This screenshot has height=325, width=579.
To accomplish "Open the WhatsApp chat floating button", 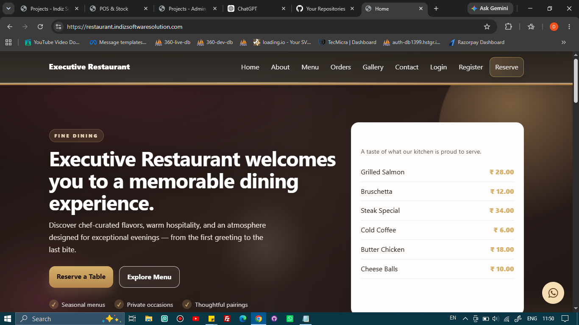I will pos(553,293).
